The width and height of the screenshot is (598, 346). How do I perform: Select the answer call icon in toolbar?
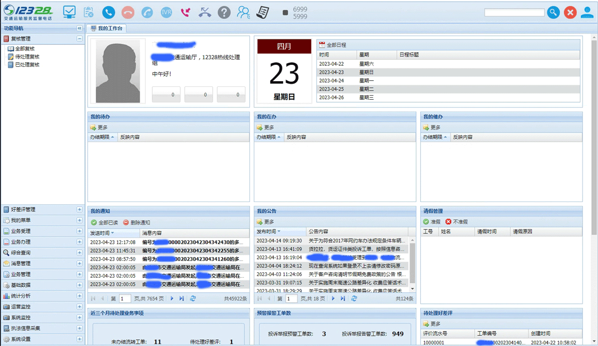108,12
